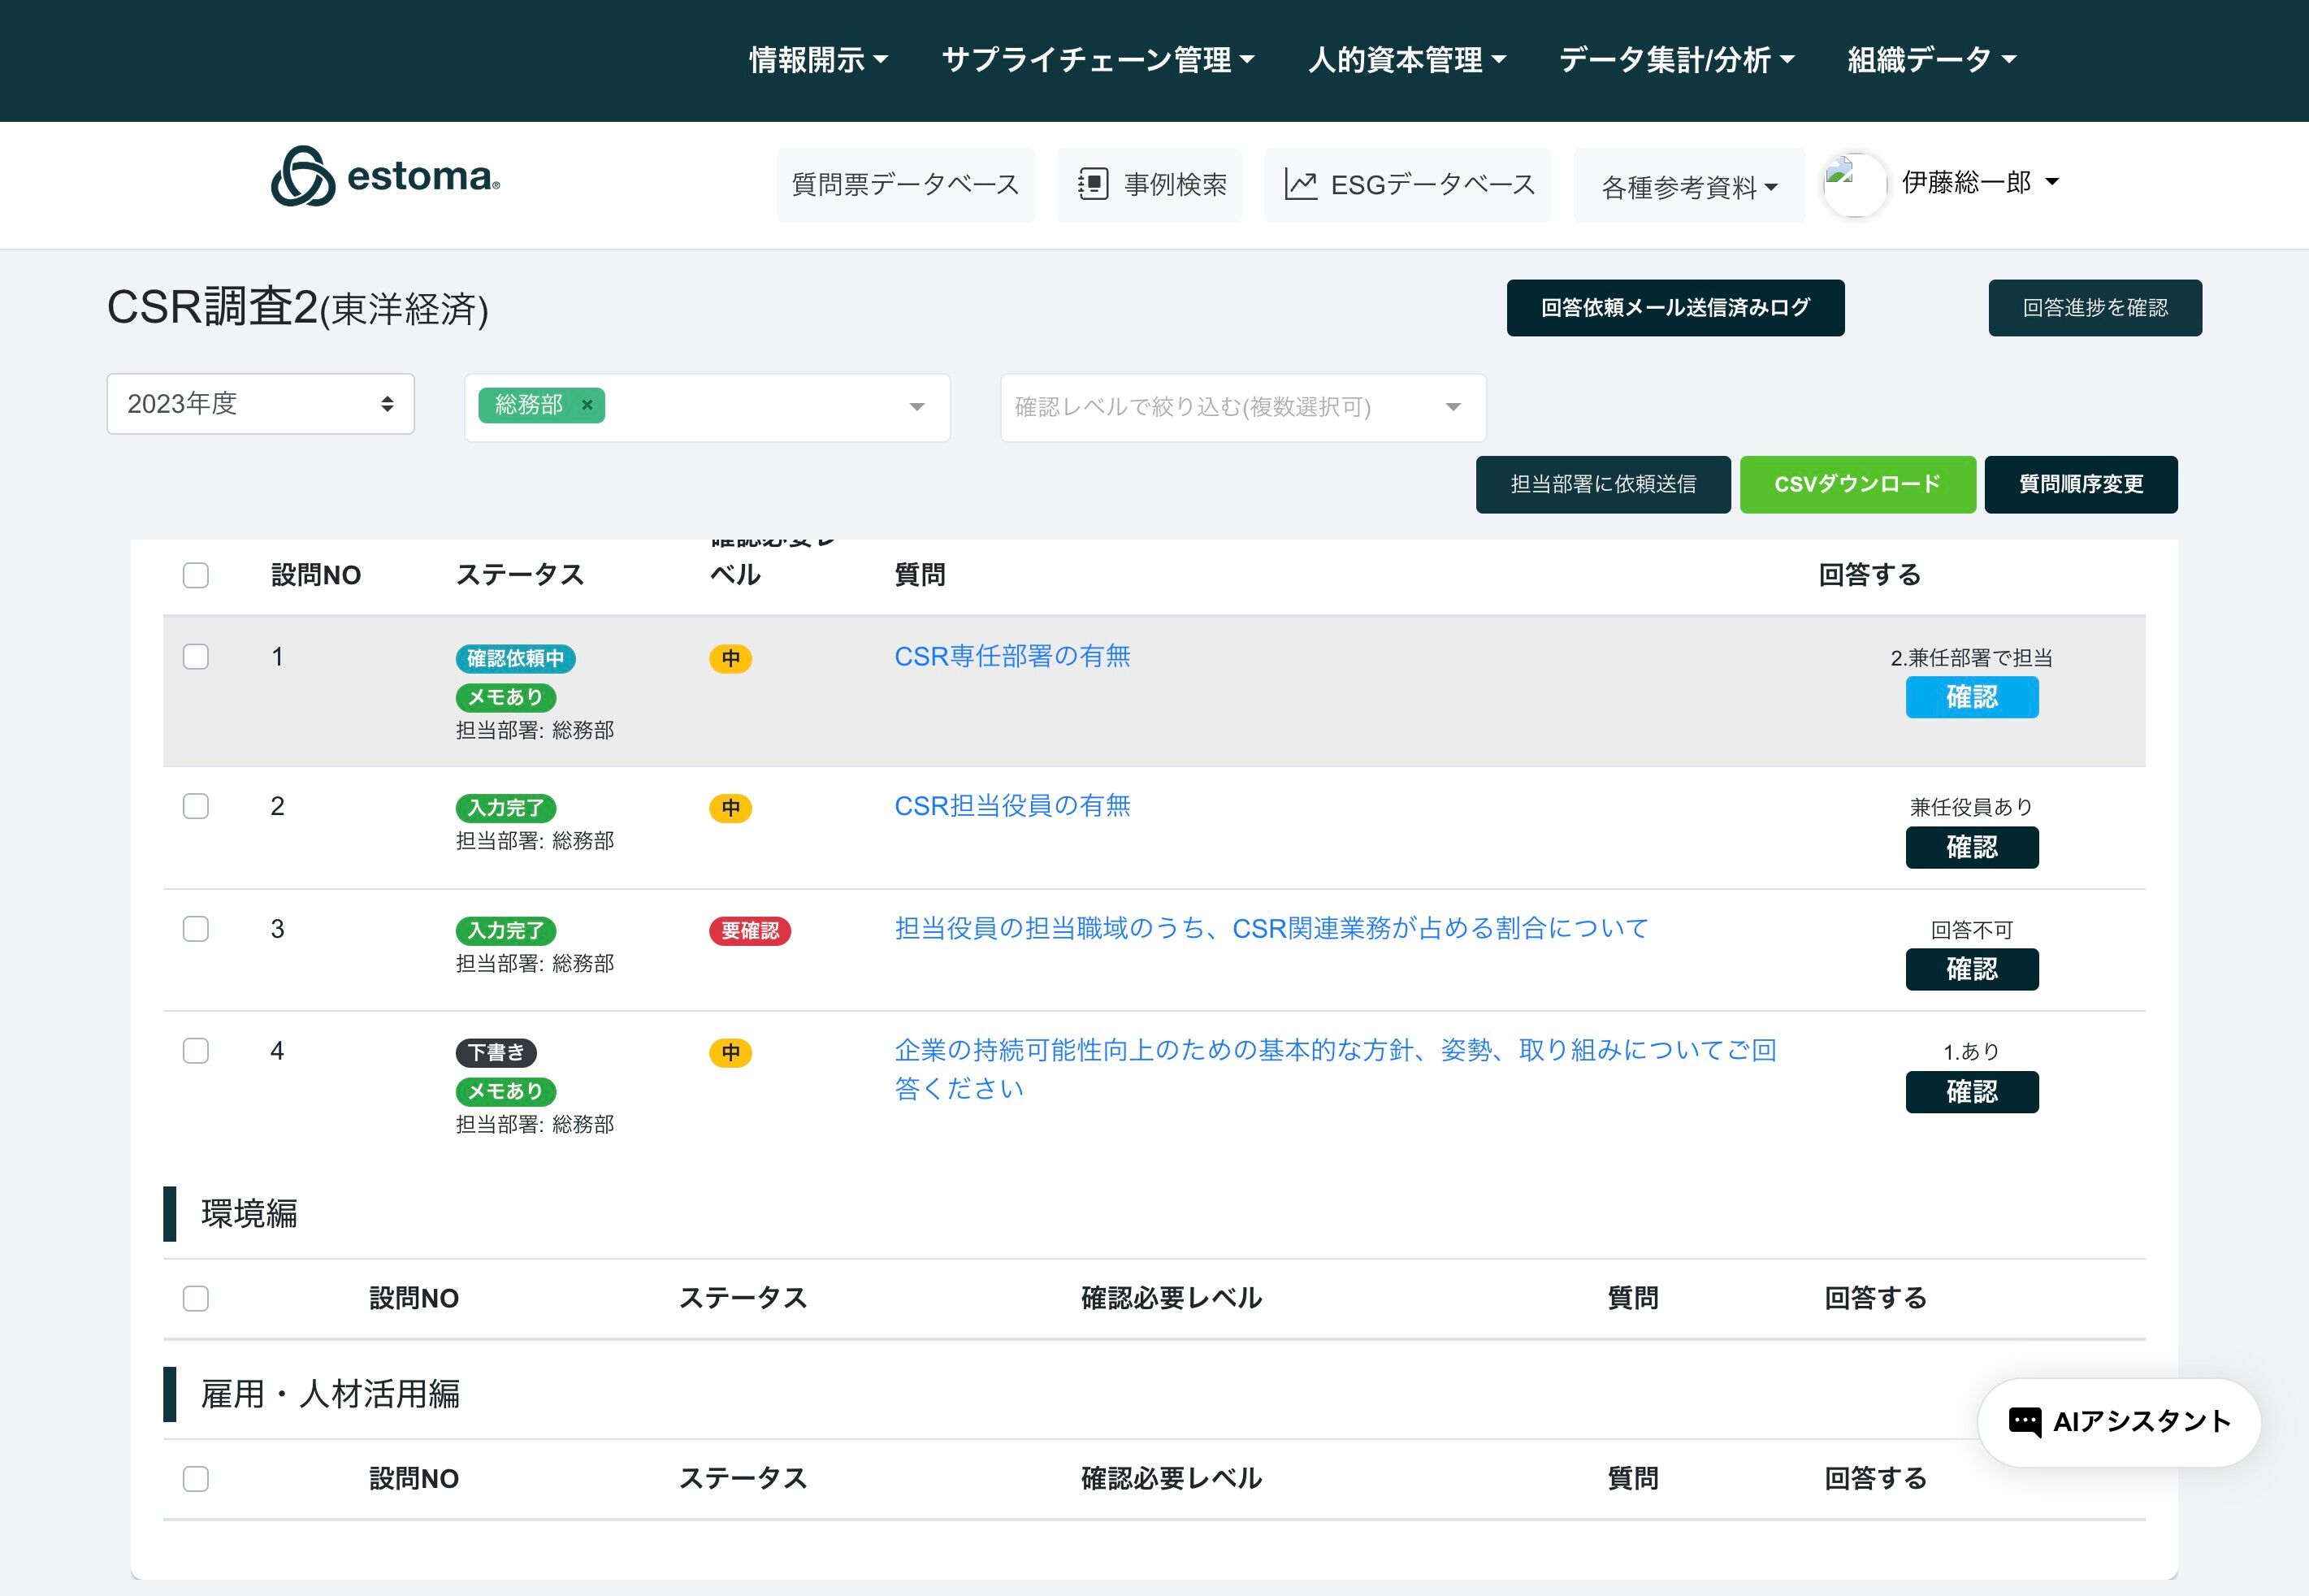Open the サプライチェーン管理 menu
The image size is (2309, 1596).
coord(1098,60)
